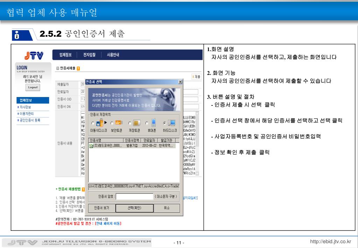Choose the 하드디스크 radio button

coord(164,123)
